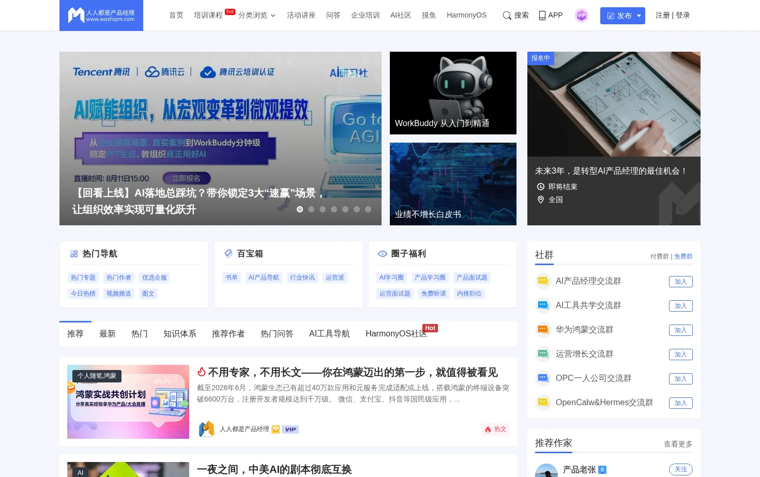Switch to the 付费群 filter
This screenshot has width=760, height=477.
pos(659,256)
